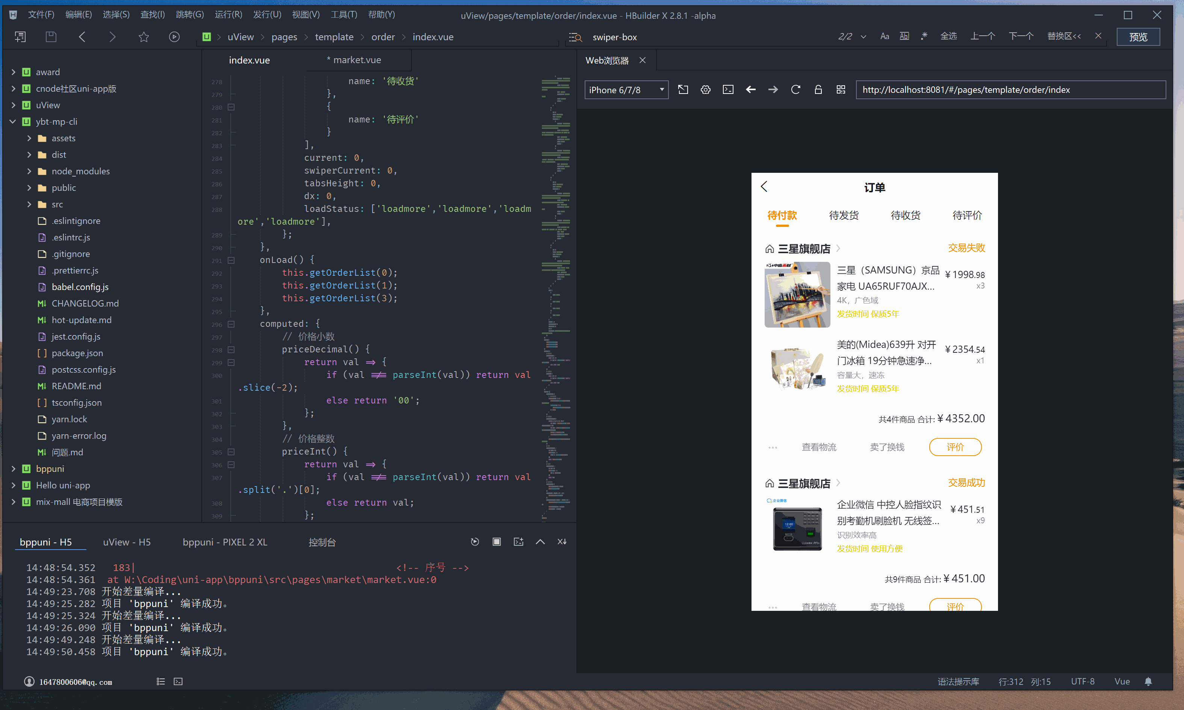Open the 文件(F) menu
The height and width of the screenshot is (710, 1184).
41,14
